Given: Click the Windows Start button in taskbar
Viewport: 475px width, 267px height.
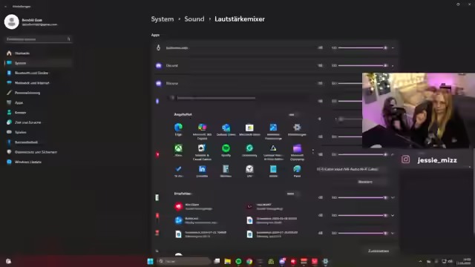Looking at the screenshot, I should [x=150, y=261].
